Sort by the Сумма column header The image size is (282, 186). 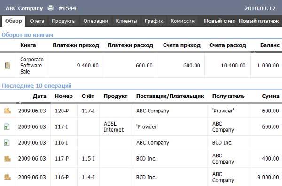(271, 96)
